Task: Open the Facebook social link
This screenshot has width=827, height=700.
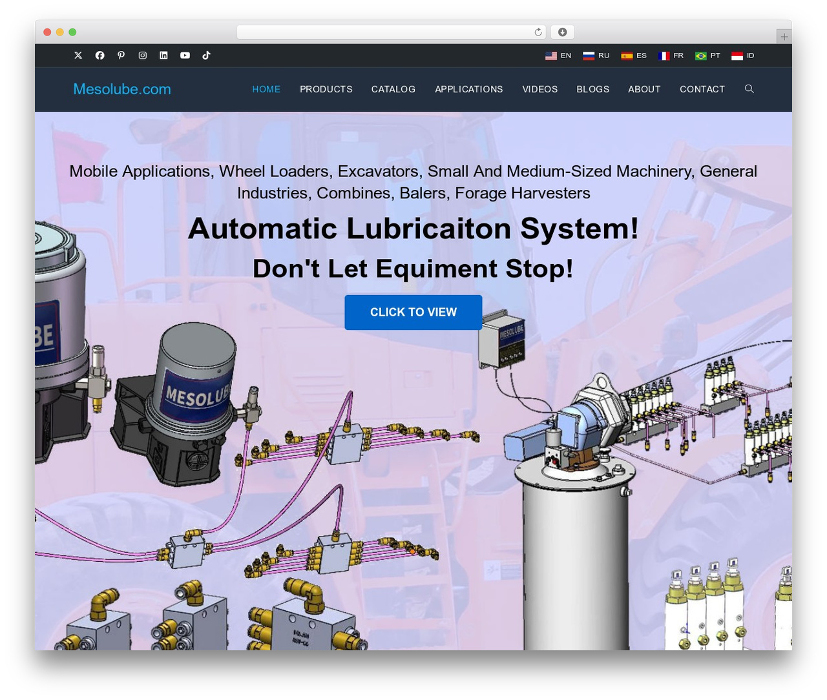Action: 99,56
